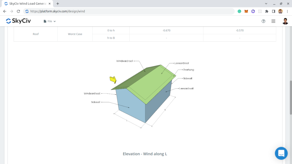Open the Chrome extensions puzzle icon
The height and width of the screenshot is (164, 292).
click(267, 11)
